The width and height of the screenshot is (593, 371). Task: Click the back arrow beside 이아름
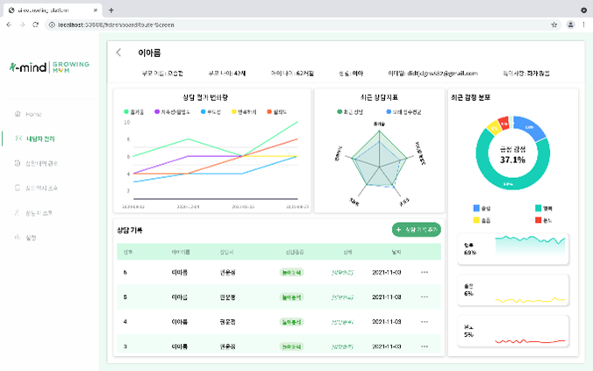coord(119,53)
